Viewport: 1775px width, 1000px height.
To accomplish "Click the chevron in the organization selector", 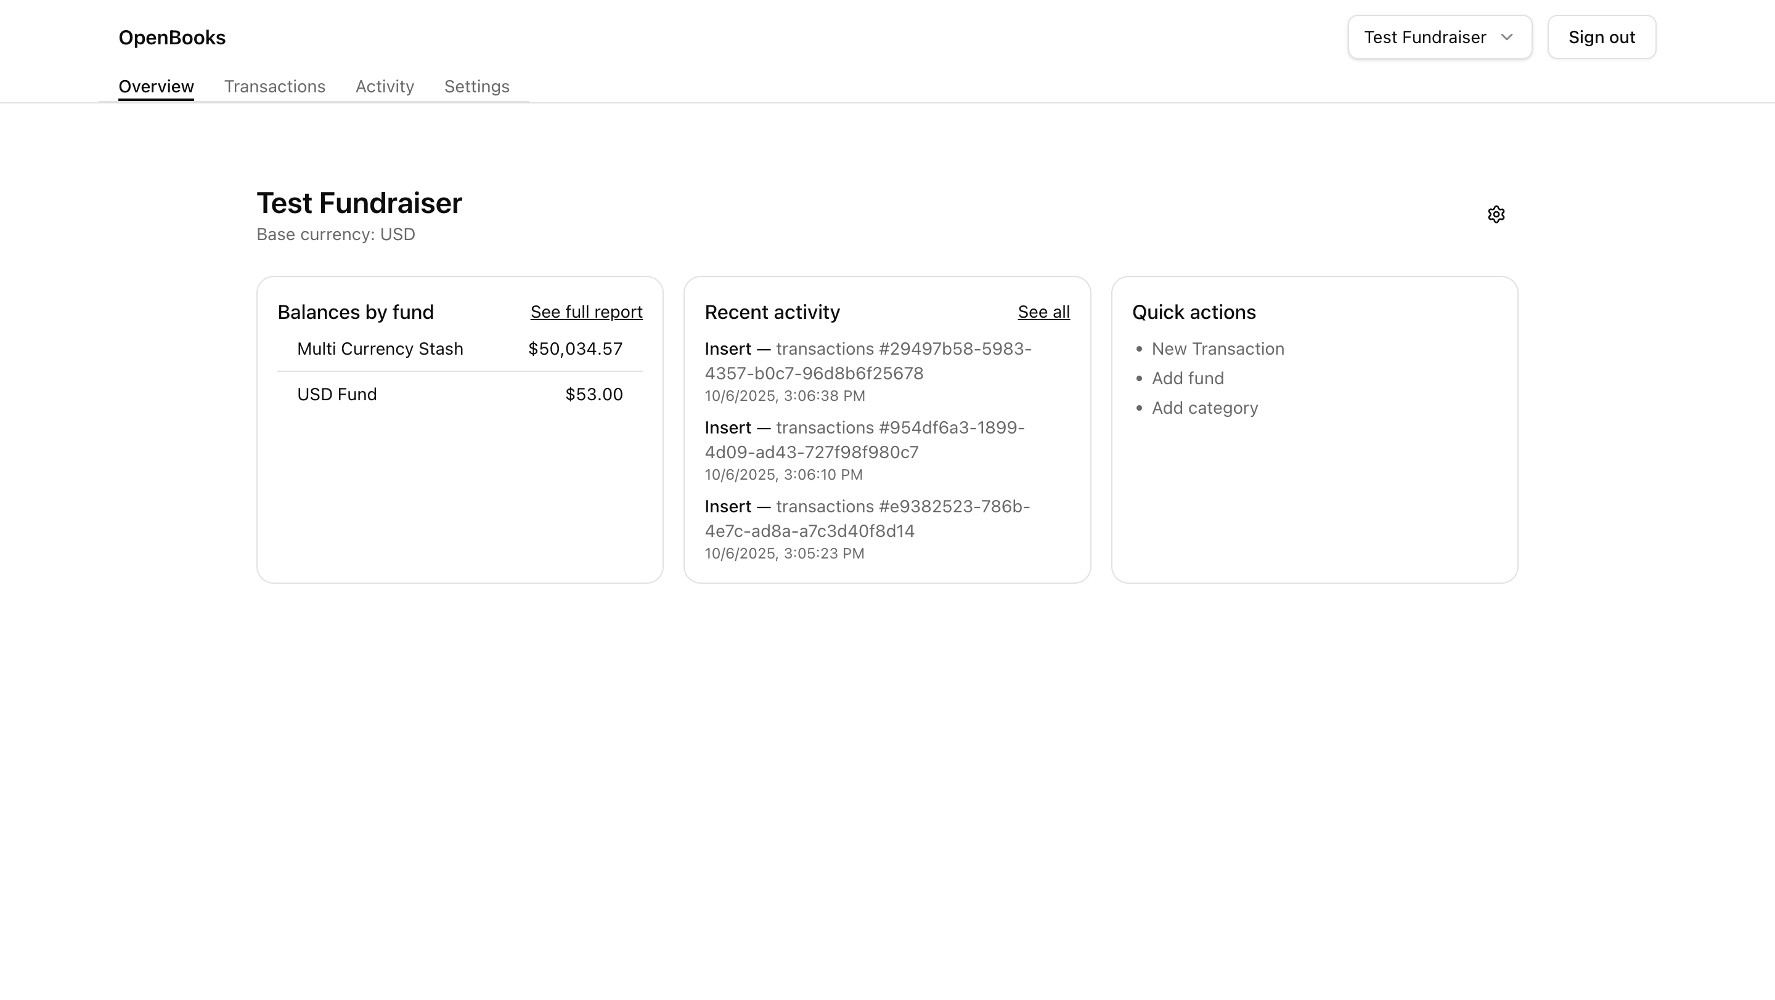I will tap(1506, 37).
